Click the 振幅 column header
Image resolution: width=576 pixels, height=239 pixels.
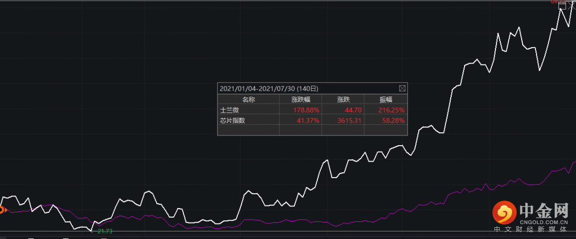pos(386,99)
